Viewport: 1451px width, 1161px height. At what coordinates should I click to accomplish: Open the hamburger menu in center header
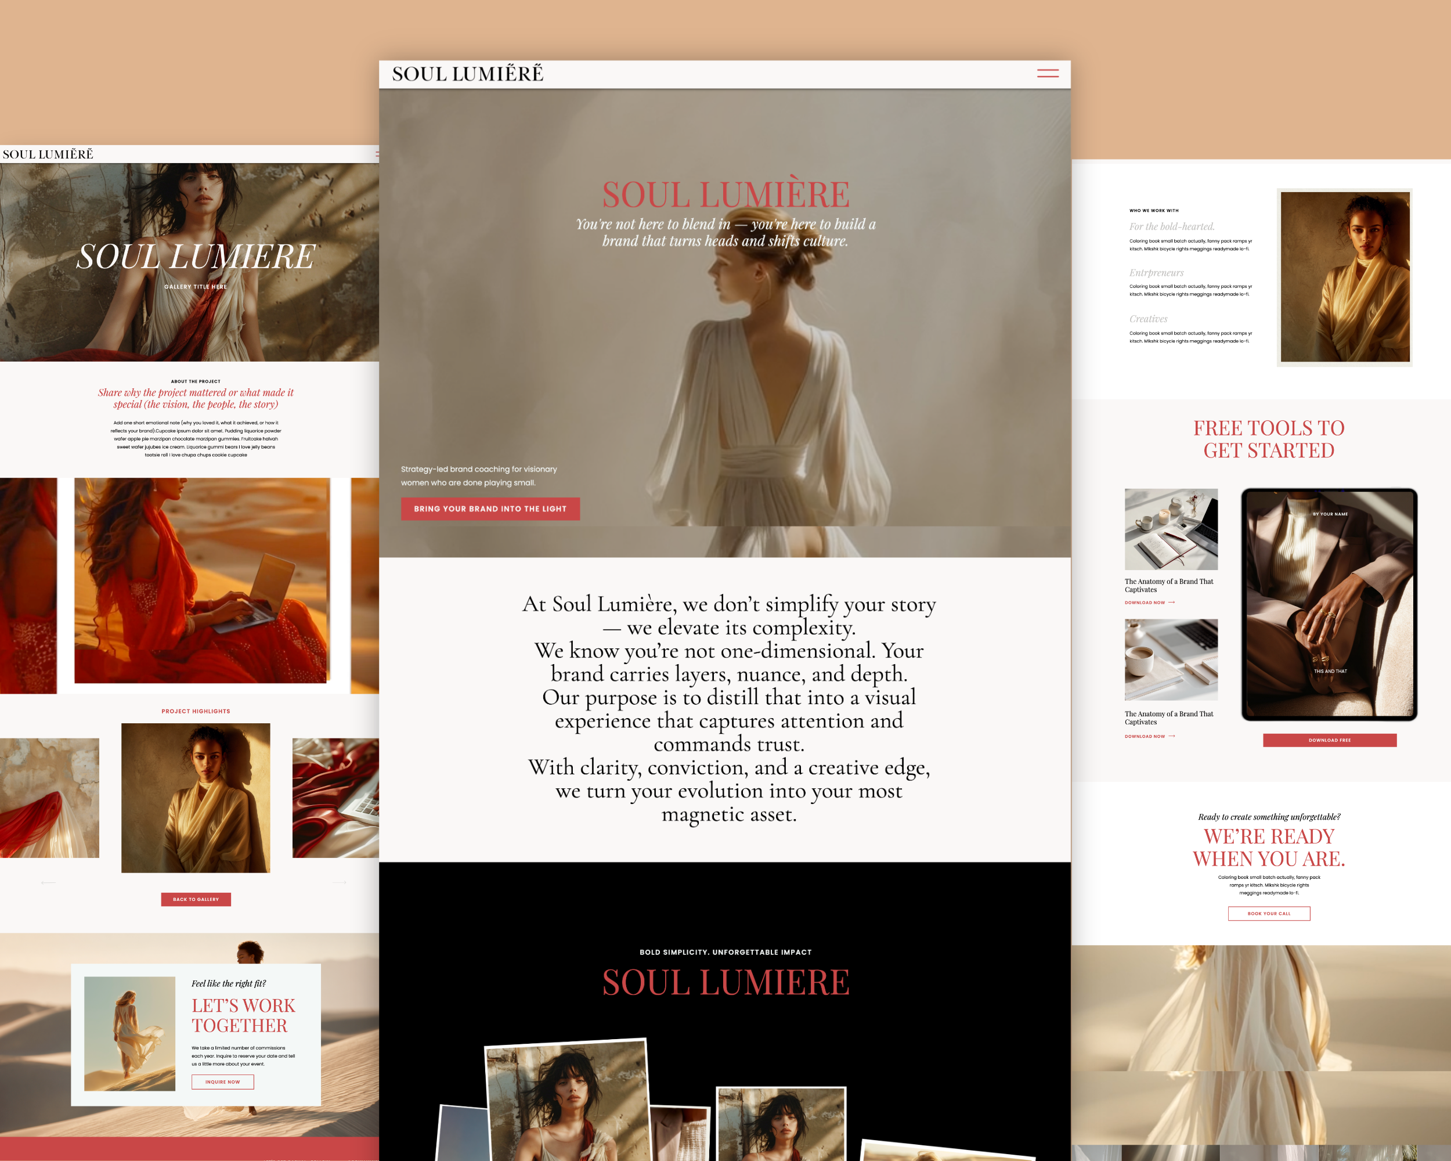pos(1047,73)
